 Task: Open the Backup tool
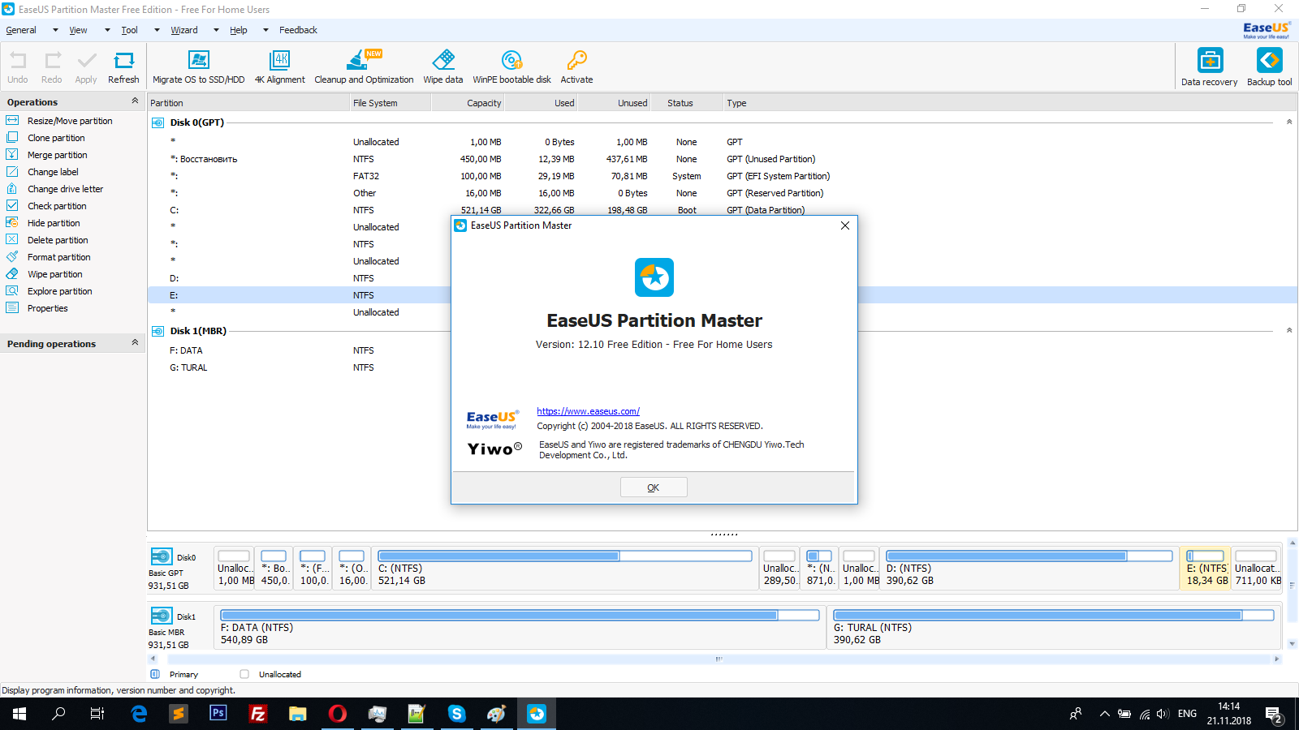click(x=1270, y=67)
